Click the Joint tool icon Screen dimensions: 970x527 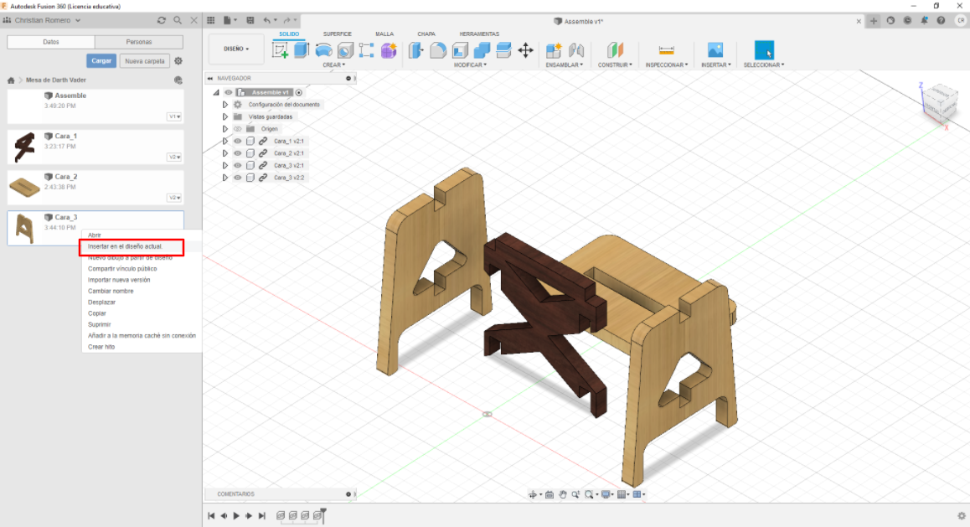[576, 50]
